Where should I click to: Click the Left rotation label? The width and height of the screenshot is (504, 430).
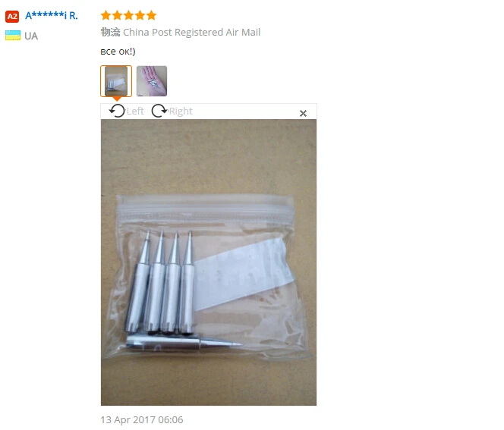click(x=135, y=111)
